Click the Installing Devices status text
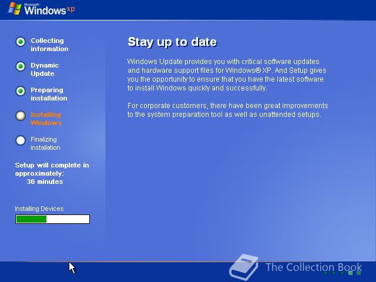The width and height of the screenshot is (376, 282). tap(39, 209)
